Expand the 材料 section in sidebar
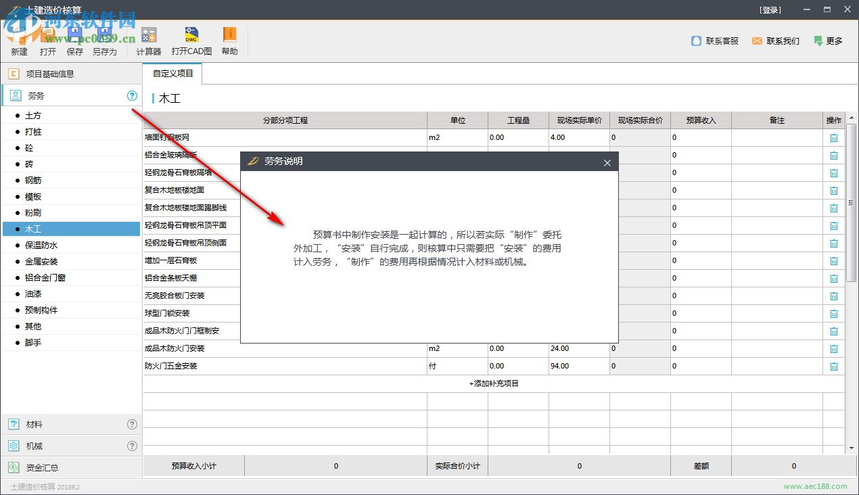 [x=34, y=425]
